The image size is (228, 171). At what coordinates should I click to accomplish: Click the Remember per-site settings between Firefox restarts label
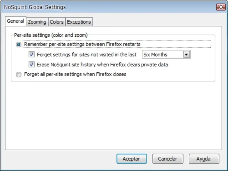pyautogui.click(x=82, y=44)
